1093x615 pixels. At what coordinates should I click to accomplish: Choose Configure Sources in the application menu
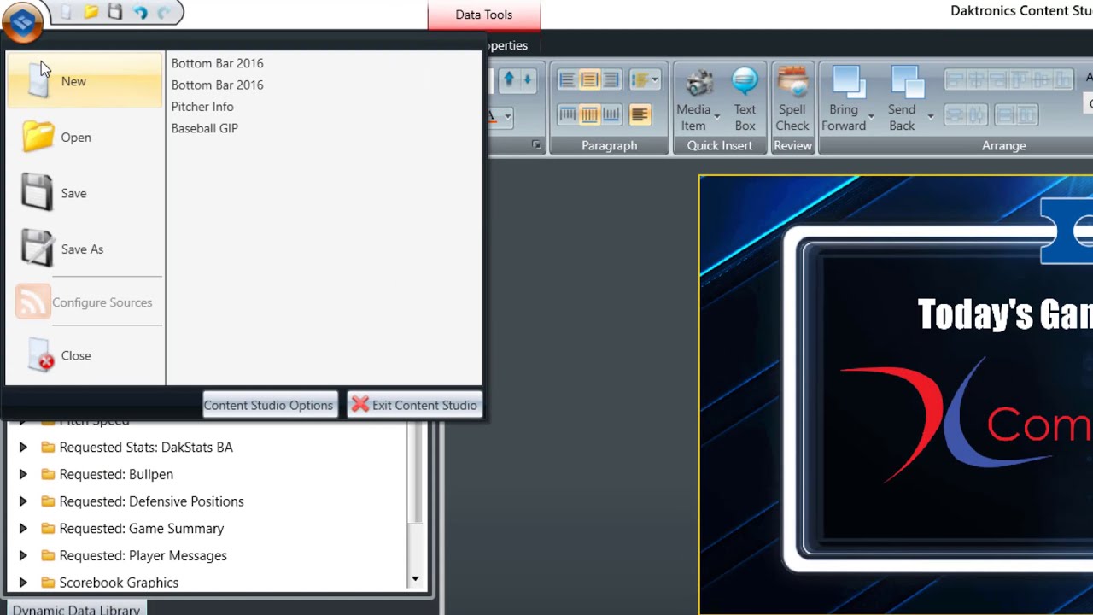(x=85, y=302)
